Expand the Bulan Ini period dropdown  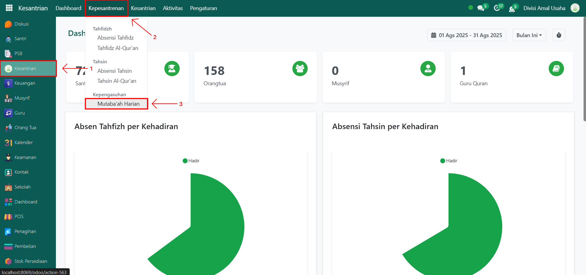(x=529, y=35)
